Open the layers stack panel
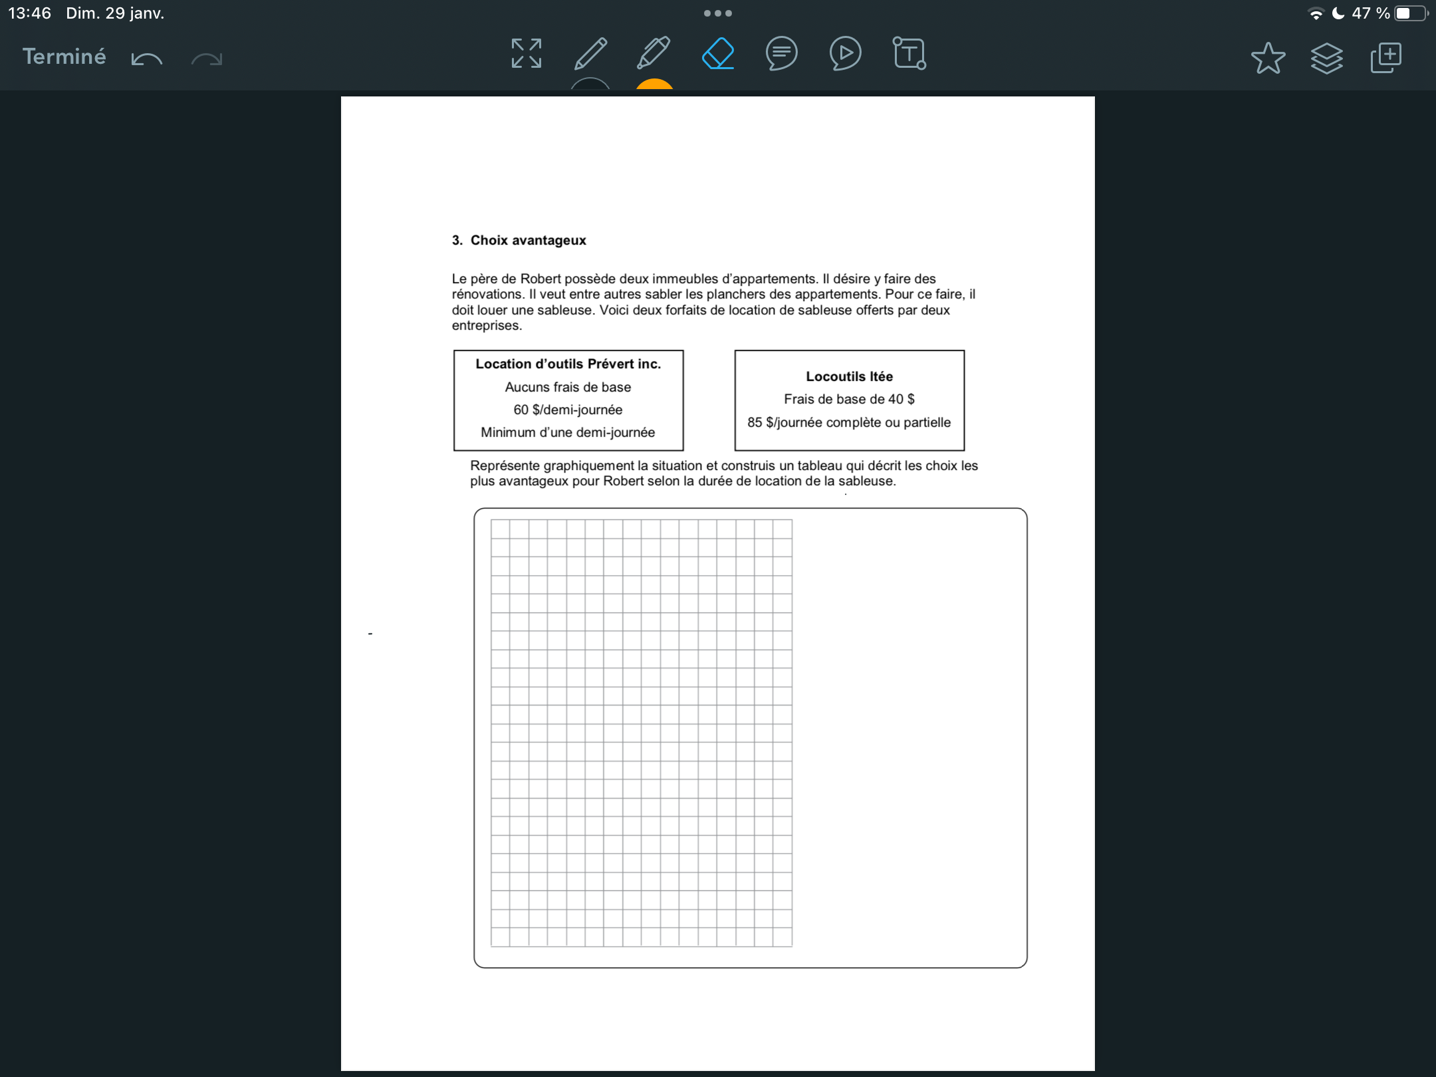This screenshot has width=1436, height=1077. pyautogui.click(x=1327, y=58)
